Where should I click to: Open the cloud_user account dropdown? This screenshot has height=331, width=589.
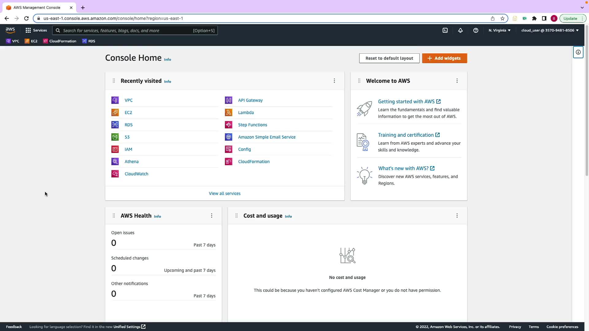pyautogui.click(x=550, y=30)
